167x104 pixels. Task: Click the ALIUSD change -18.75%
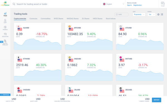click(41, 34)
